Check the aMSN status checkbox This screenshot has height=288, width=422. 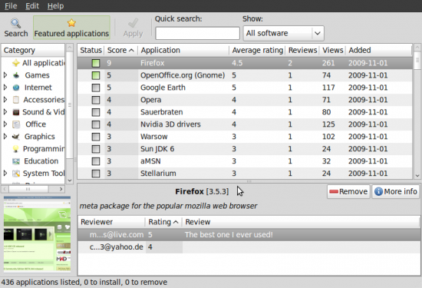click(x=96, y=161)
